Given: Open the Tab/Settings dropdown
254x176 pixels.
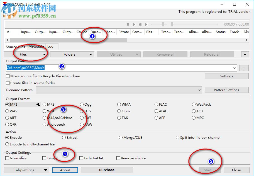Looking at the screenshot, I should pyautogui.click(x=26, y=170).
